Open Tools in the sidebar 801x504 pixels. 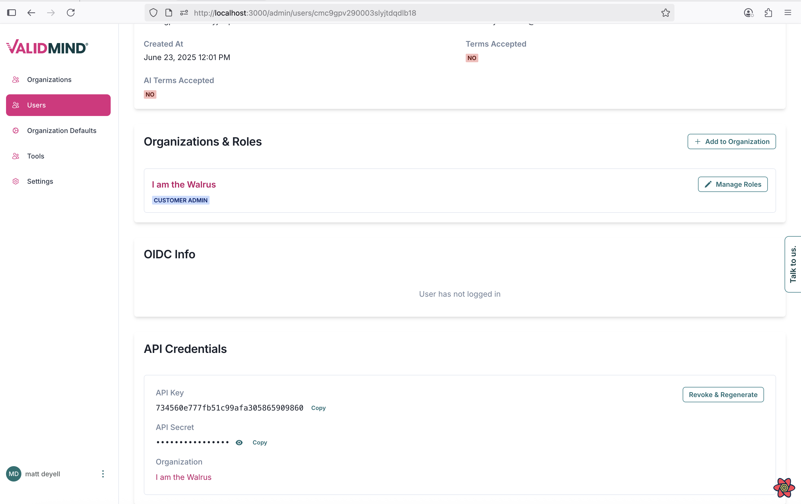coord(58,156)
